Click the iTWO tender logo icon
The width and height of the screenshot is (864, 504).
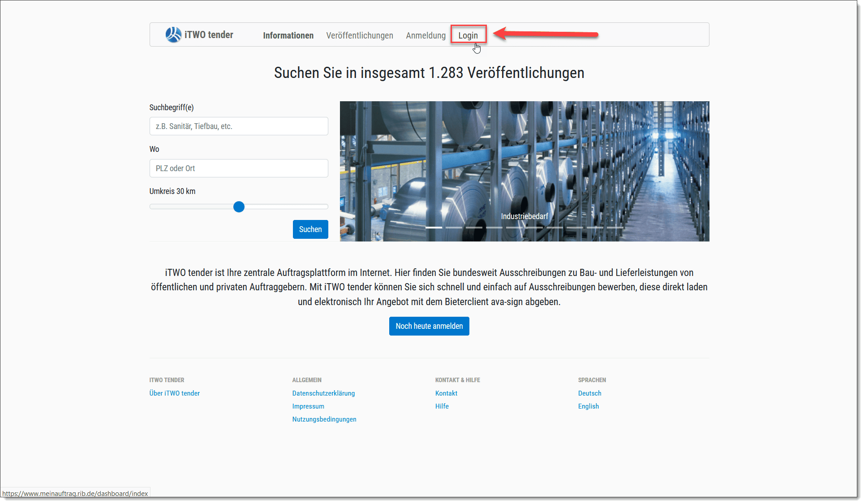click(x=173, y=35)
